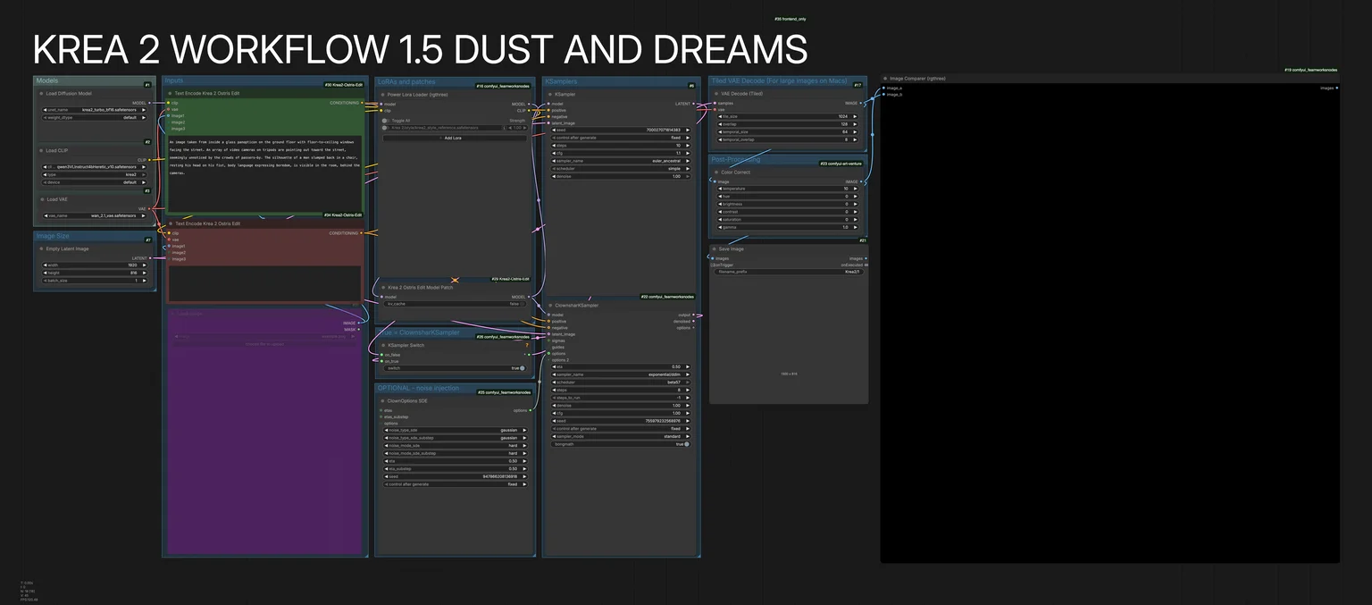The image size is (1372, 605).
Task: Click the #30 Krea2-Ostris-Edit badge
Action: tap(343, 85)
